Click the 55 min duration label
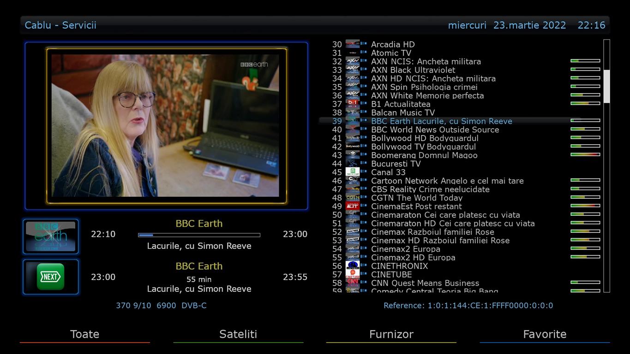Viewport: 630px width, 354px height. pos(199,279)
